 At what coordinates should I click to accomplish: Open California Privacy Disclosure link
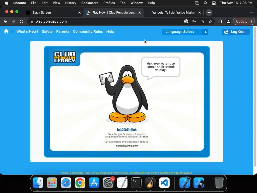point(176,173)
